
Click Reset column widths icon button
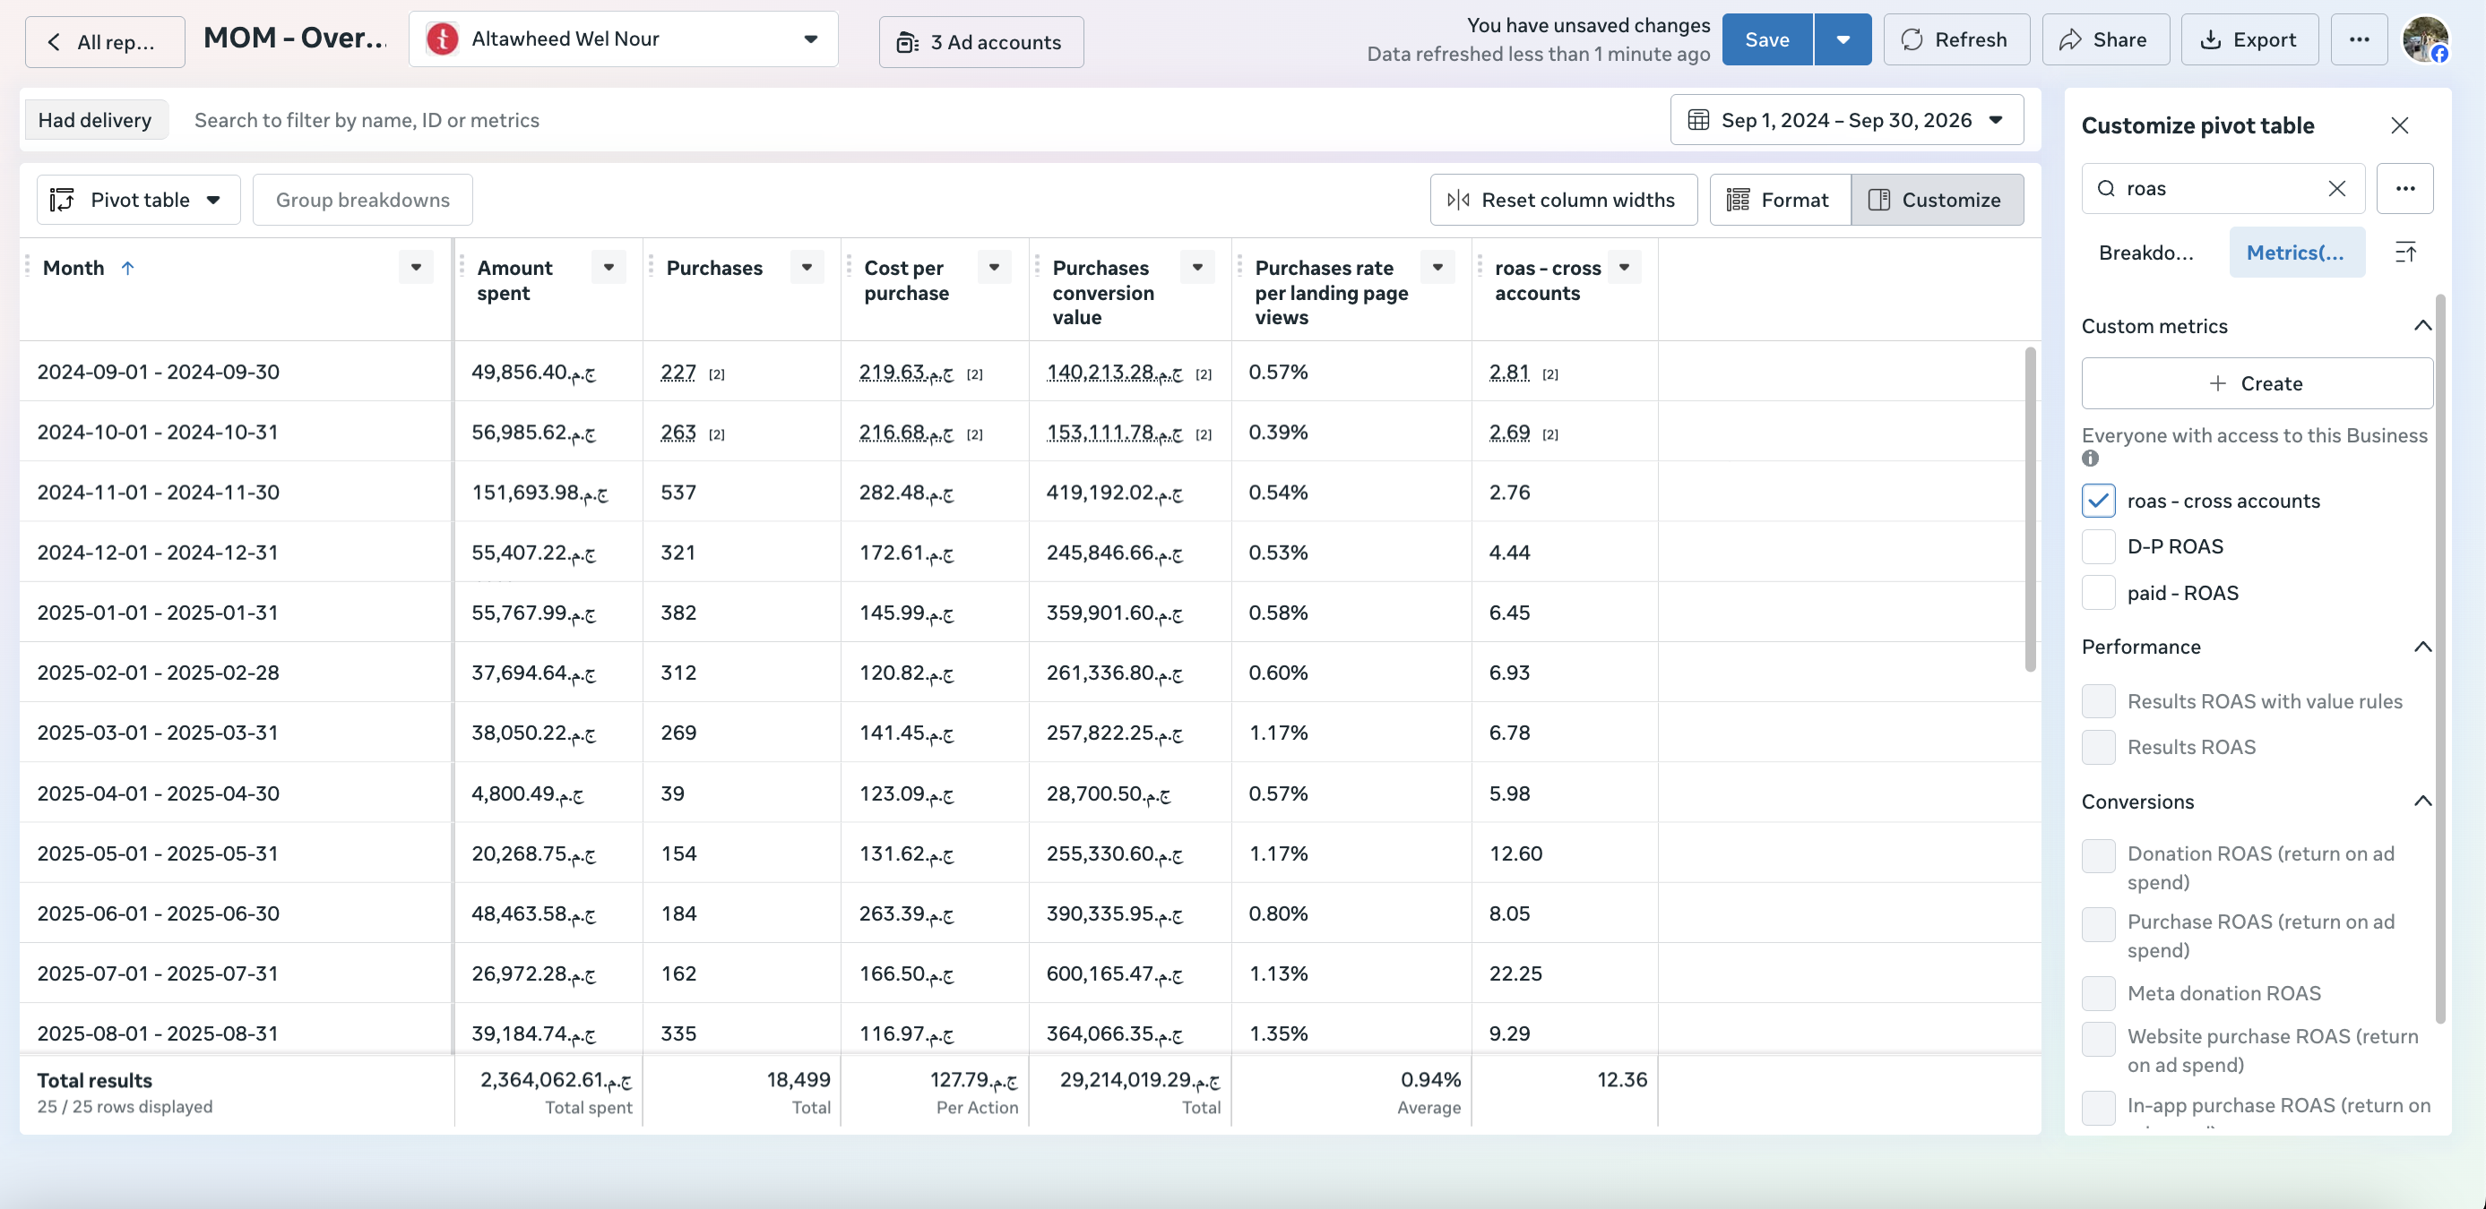(x=1564, y=200)
